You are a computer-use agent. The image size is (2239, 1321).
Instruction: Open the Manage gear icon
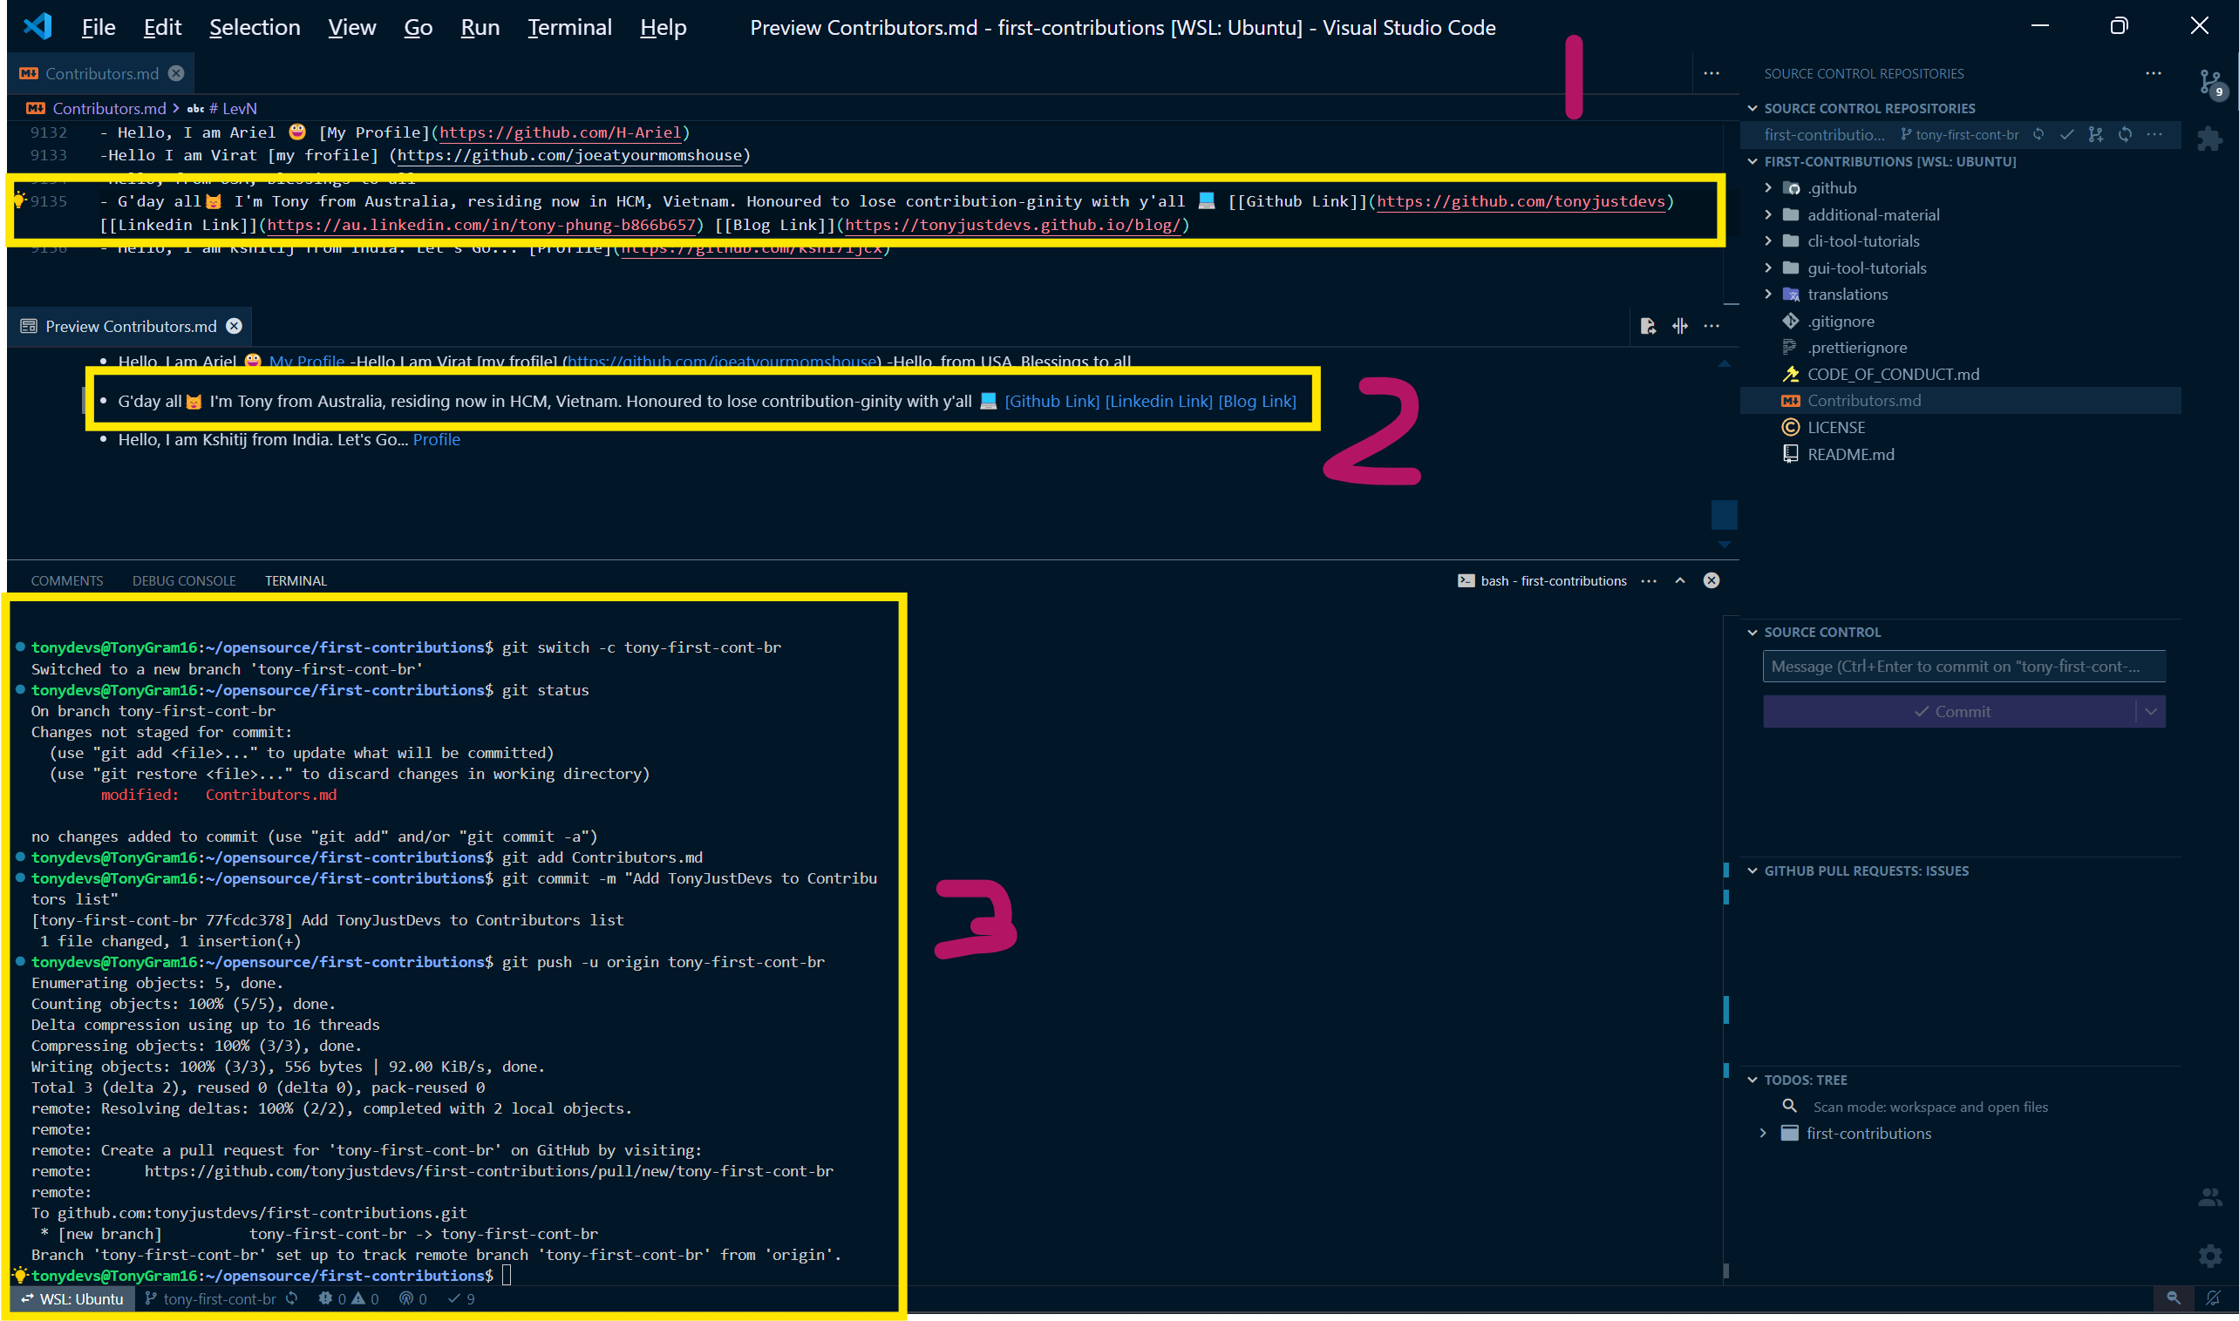click(x=2209, y=1255)
